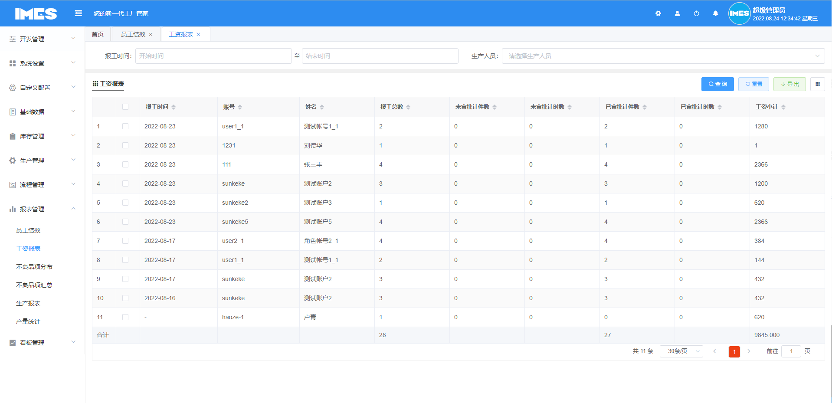Image resolution: width=832 pixels, height=403 pixels.
Task: Check row 10 checkbox dated 2022-08-16
Action: [x=125, y=298]
